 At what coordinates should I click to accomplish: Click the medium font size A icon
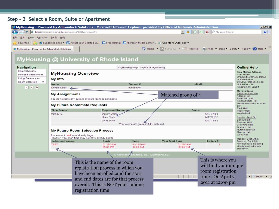(32, 87)
